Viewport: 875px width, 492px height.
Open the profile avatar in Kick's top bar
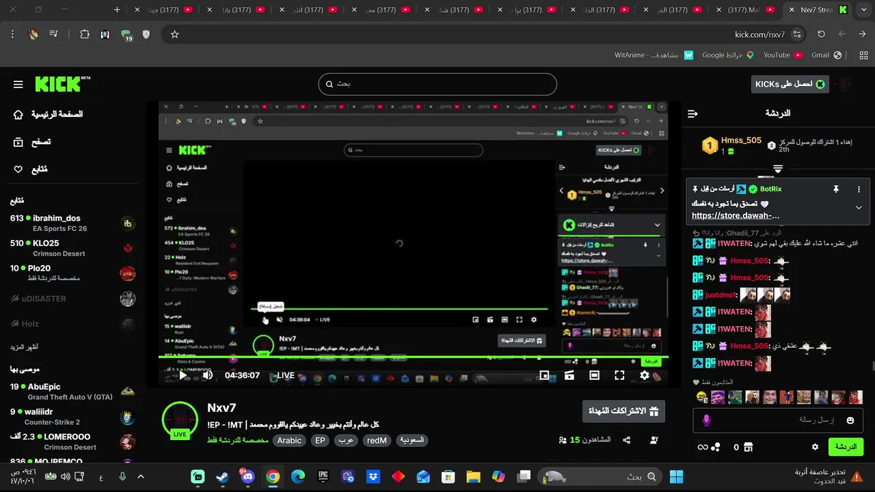[844, 84]
